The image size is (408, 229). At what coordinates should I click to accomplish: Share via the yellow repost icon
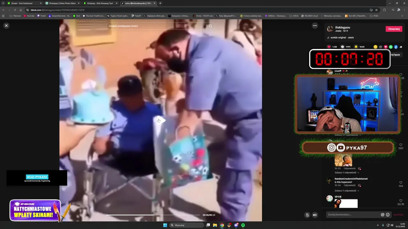[375, 47]
